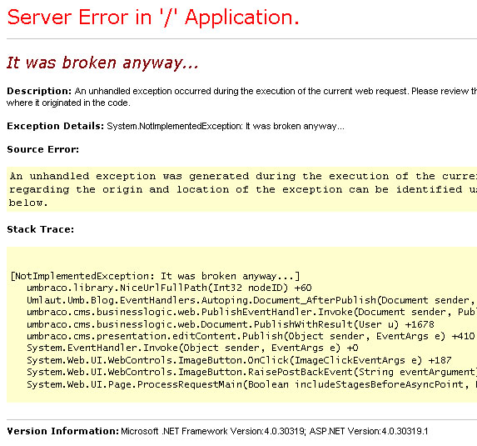477x446 pixels.
Task: Click the "umbraco.cms.businesslogic.web.PublishEventHandler.Invoke" line
Action: [252, 313]
